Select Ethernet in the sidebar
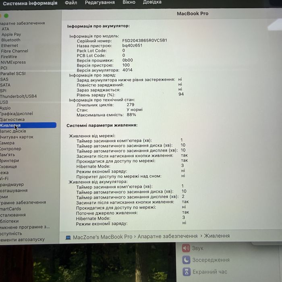The width and height of the screenshot is (282, 282). click(10, 46)
